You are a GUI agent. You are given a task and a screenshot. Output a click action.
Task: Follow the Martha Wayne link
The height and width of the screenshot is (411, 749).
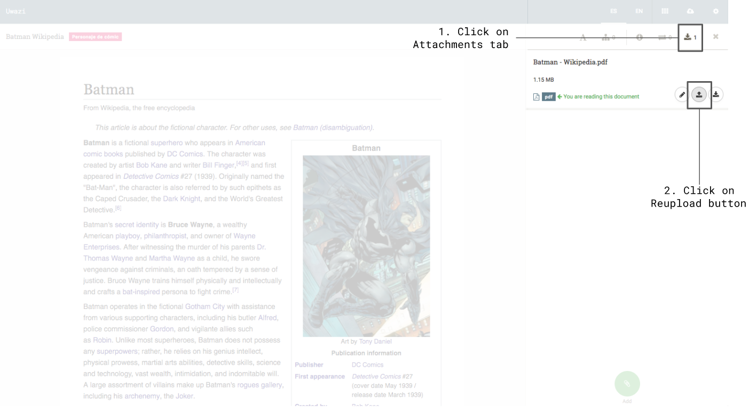(x=170, y=258)
